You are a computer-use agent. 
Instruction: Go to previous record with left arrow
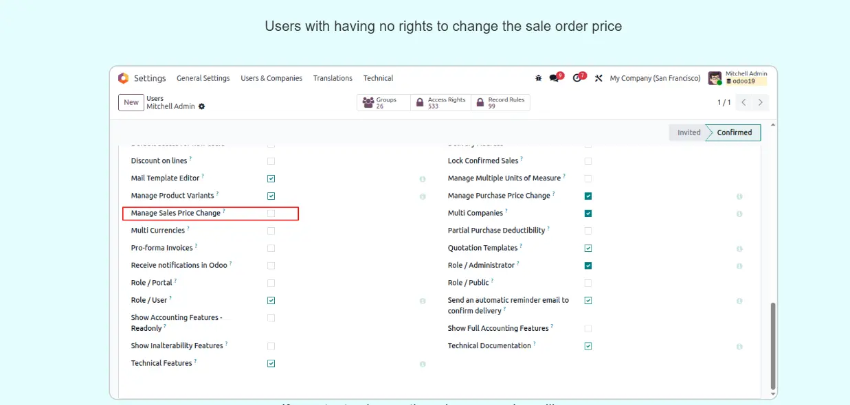tap(743, 102)
